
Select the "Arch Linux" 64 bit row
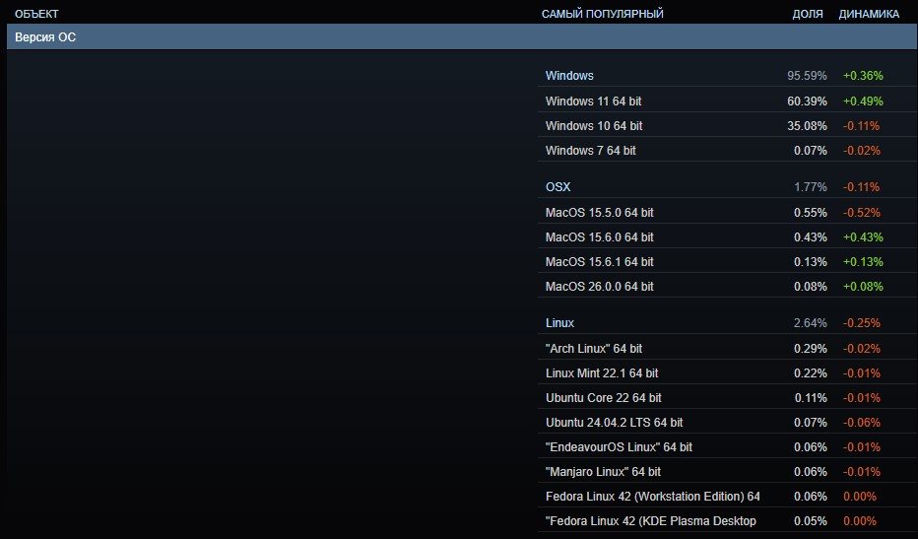tap(727, 349)
